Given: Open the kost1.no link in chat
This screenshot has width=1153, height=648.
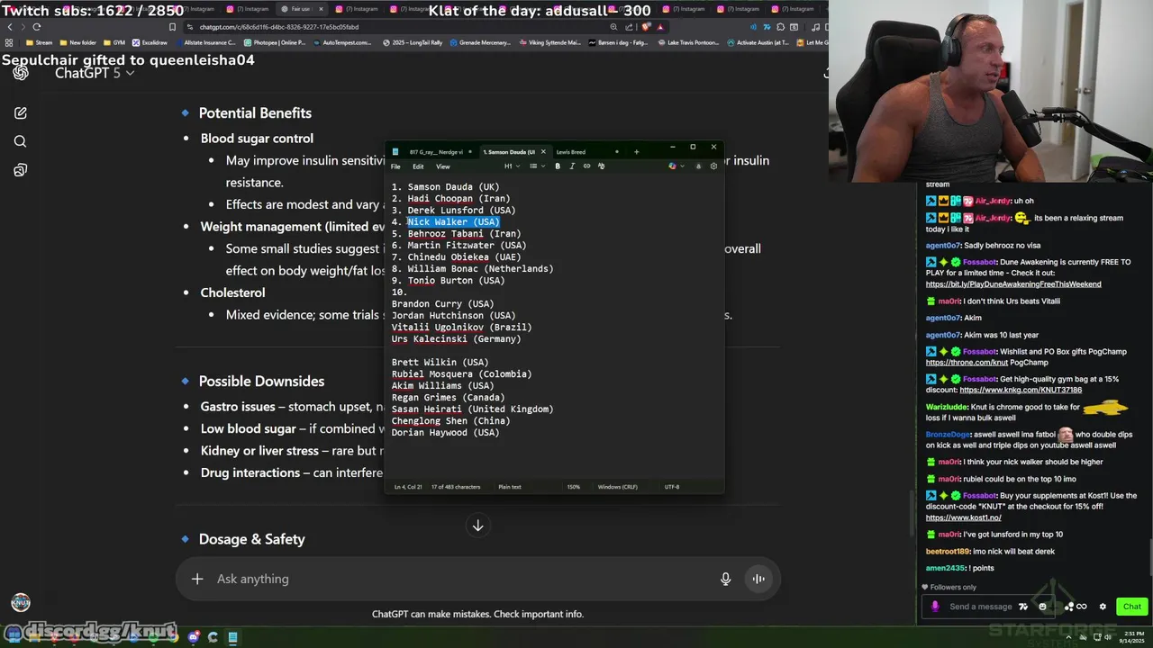Looking at the screenshot, I should pyautogui.click(x=963, y=517).
